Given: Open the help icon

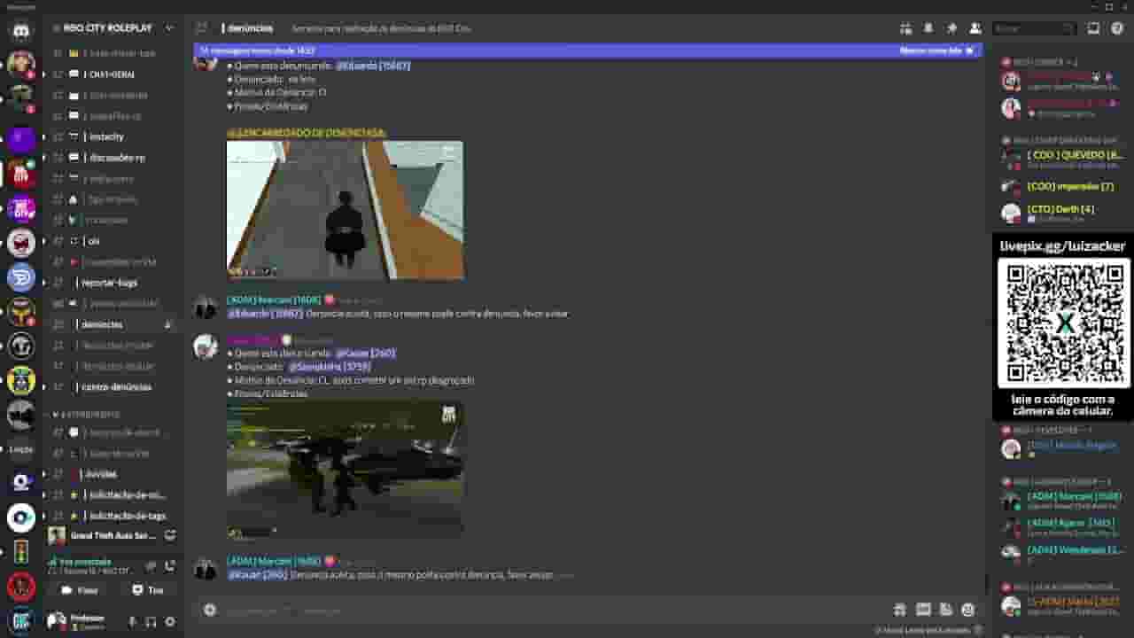Looking at the screenshot, I should click(1117, 28).
